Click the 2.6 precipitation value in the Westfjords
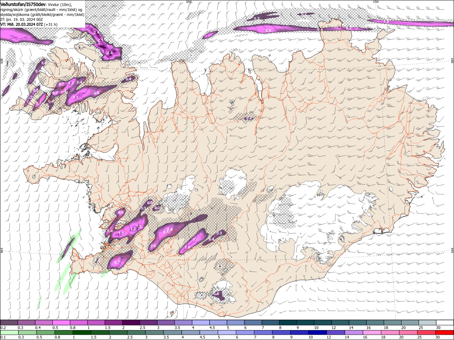 110,53
